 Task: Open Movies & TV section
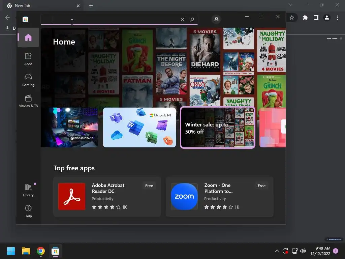pos(28,101)
